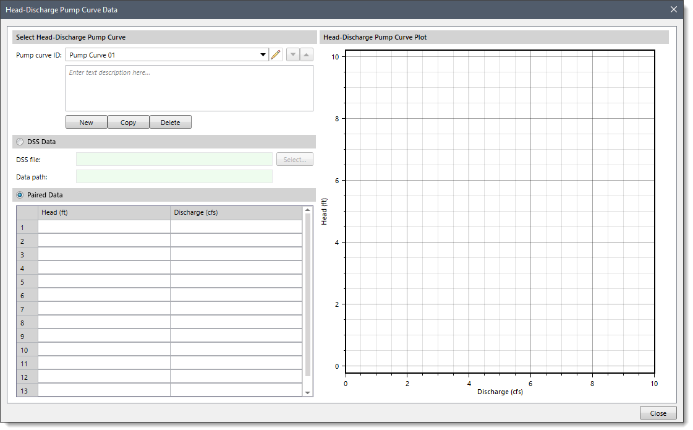The width and height of the screenshot is (693, 430).
Task: Click the Data path input field
Action: [x=174, y=176]
